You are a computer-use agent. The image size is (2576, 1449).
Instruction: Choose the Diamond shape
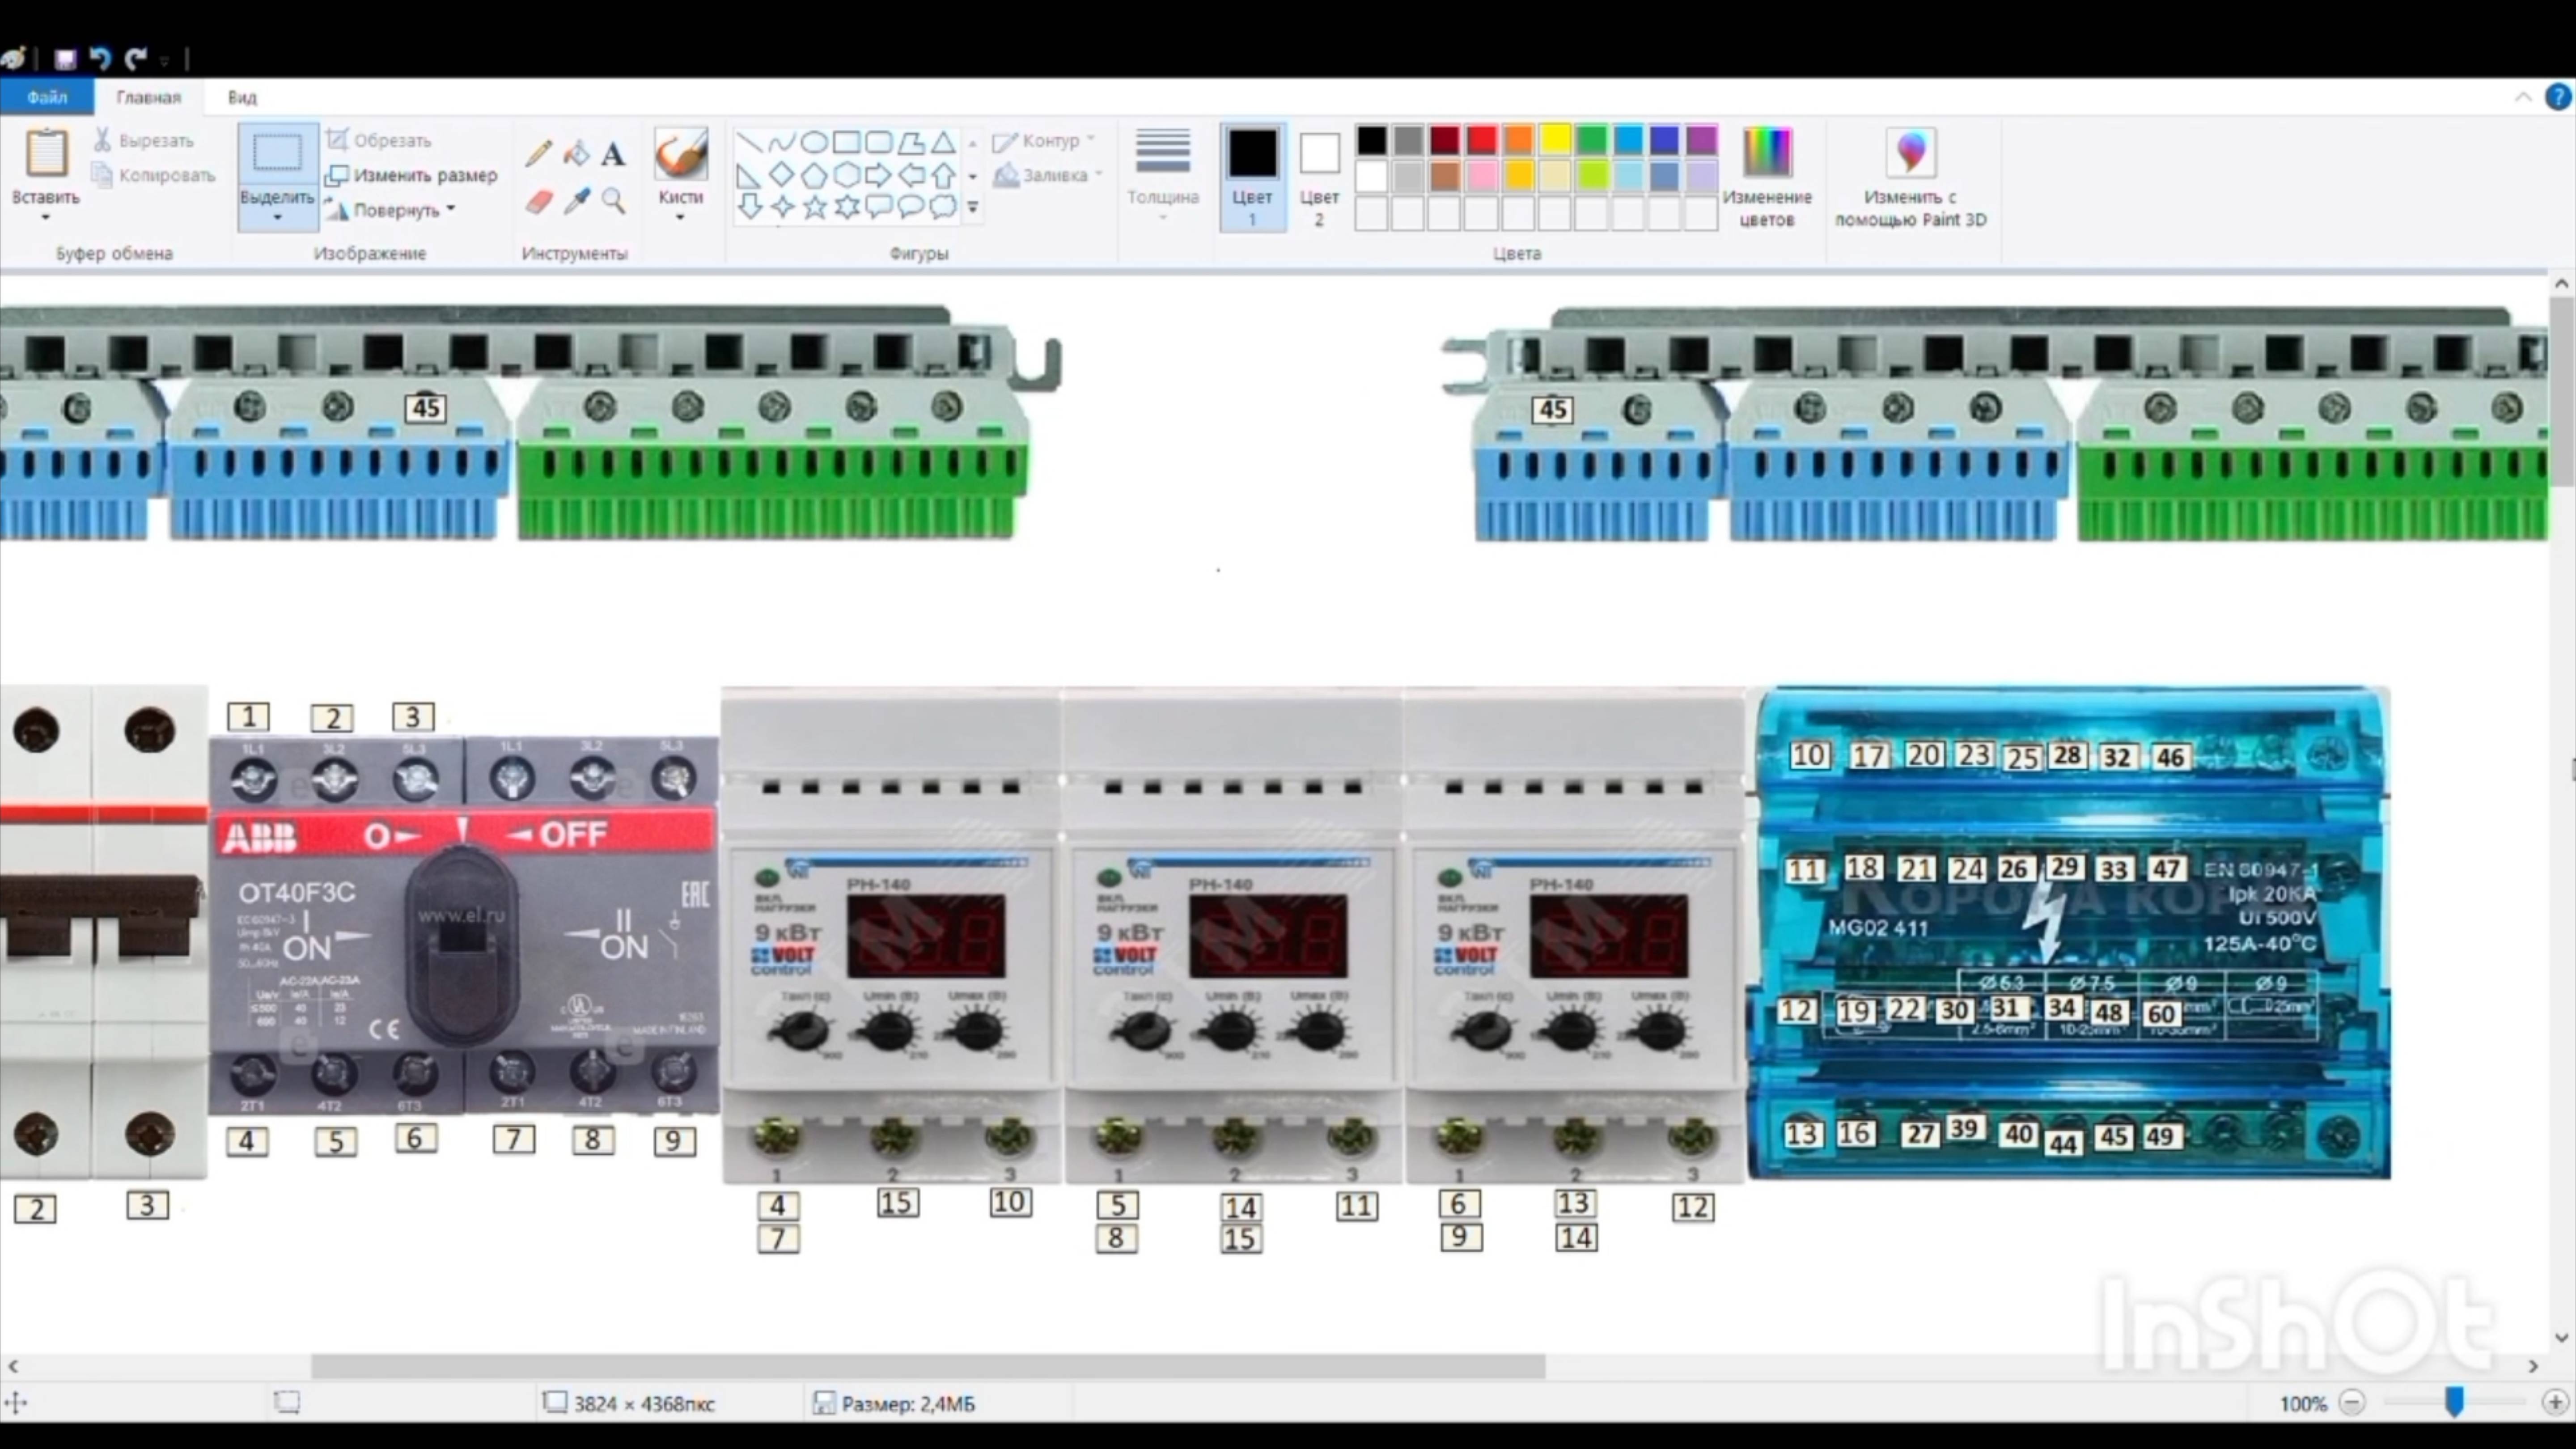tap(782, 175)
